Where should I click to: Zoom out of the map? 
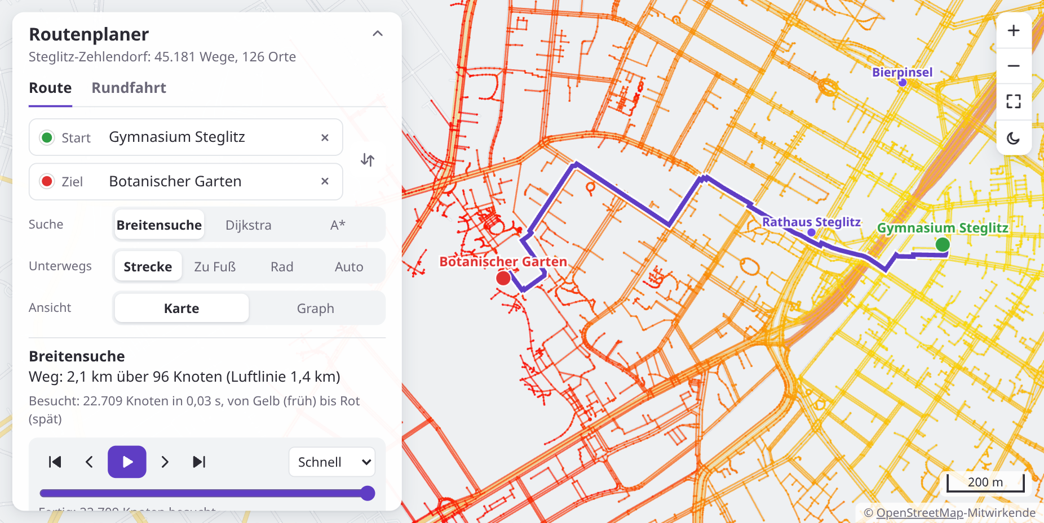[1014, 66]
